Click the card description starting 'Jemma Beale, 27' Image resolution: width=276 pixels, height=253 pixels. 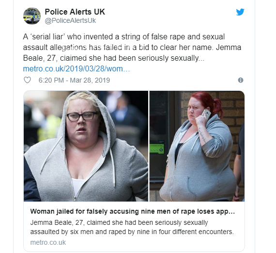[132, 227]
